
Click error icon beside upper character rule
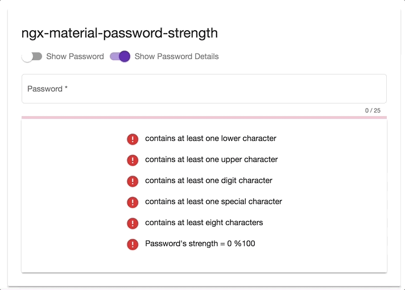[133, 160]
